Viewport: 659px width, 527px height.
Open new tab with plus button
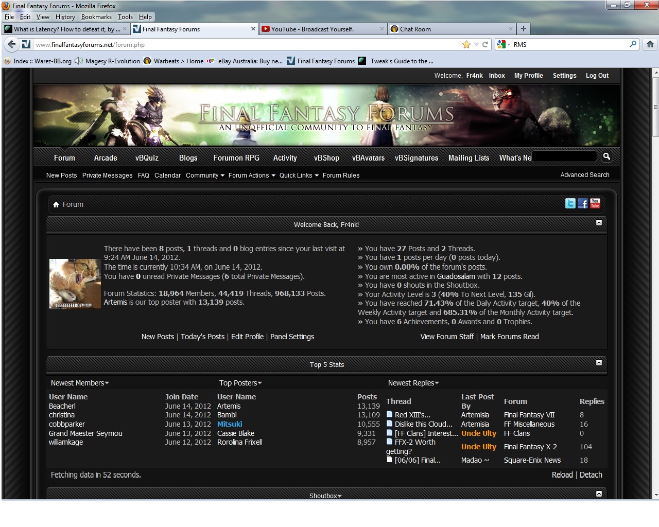523,29
